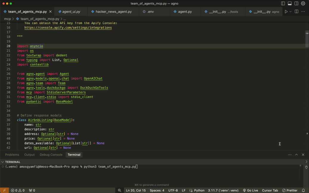Click the editor vertical scrollbar thumb
Image resolution: width=309 pixels, height=193 pixels.
pos(307,39)
